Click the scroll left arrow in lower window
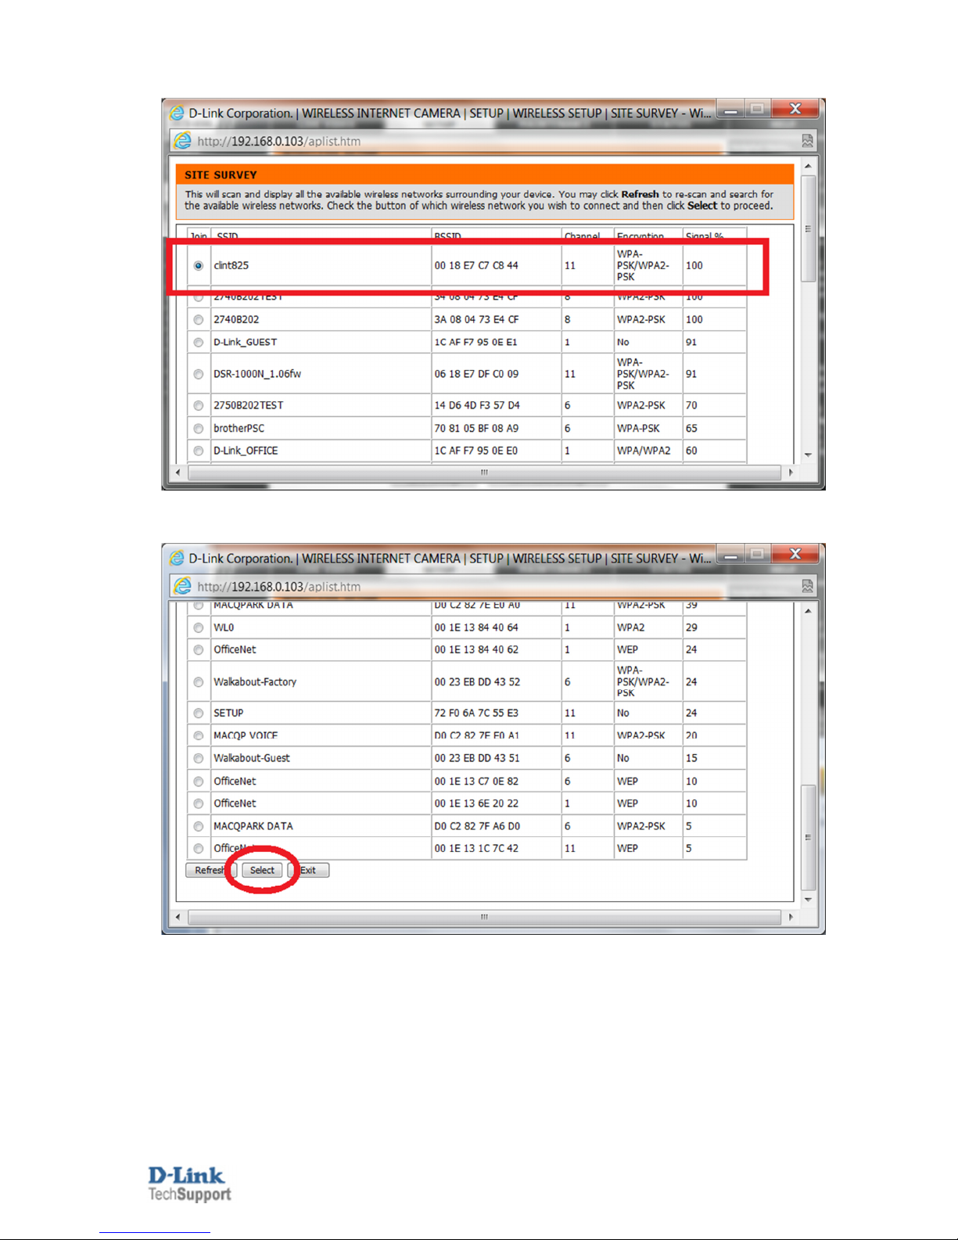 point(178,917)
